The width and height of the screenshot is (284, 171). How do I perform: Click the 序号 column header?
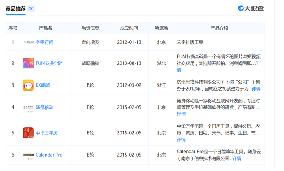pos(13,28)
